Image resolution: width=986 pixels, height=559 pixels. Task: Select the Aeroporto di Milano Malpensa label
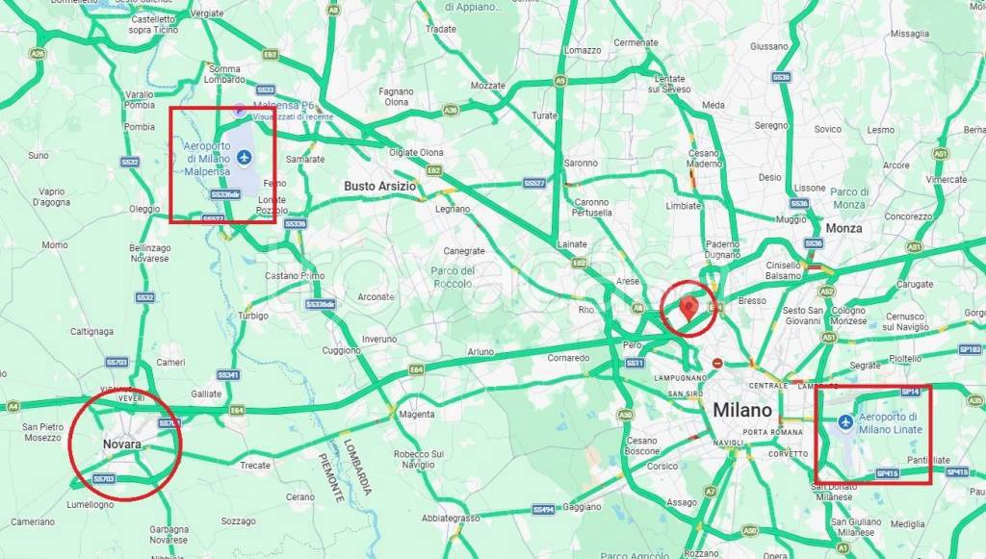pyautogui.click(x=207, y=159)
